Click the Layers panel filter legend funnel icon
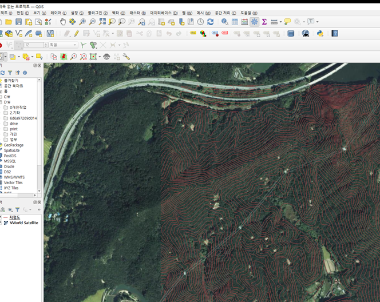The height and width of the screenshot is (302, 380). tap(17, 209)
